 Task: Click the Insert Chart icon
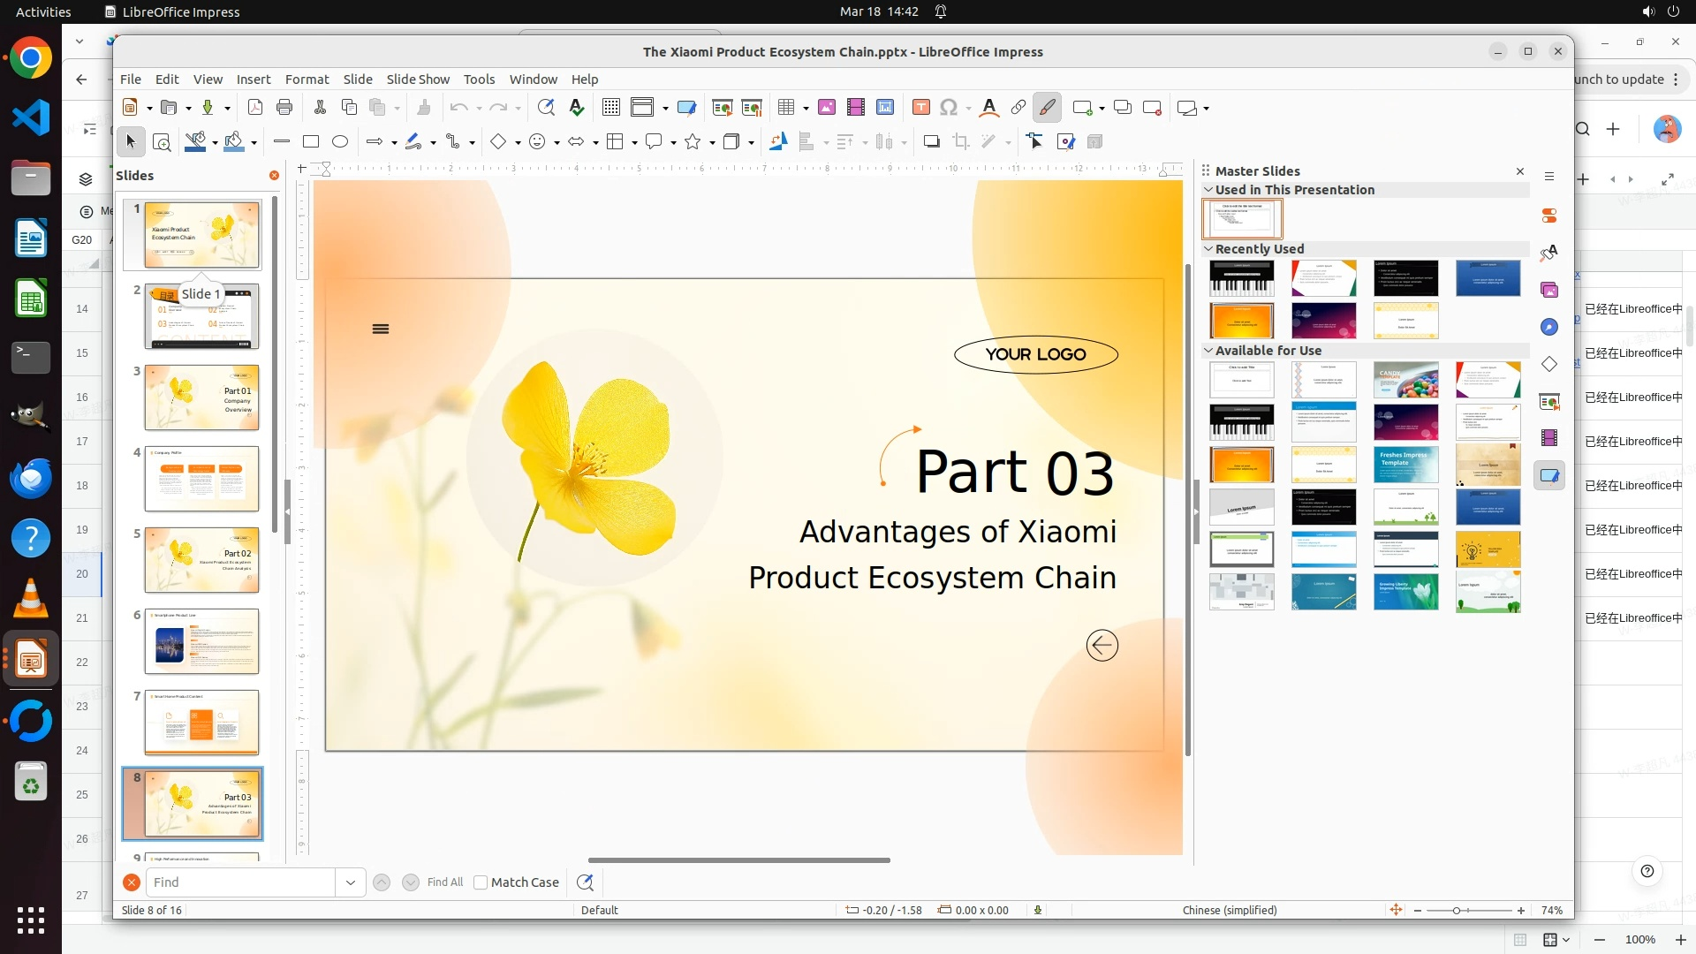click(885, 108)
